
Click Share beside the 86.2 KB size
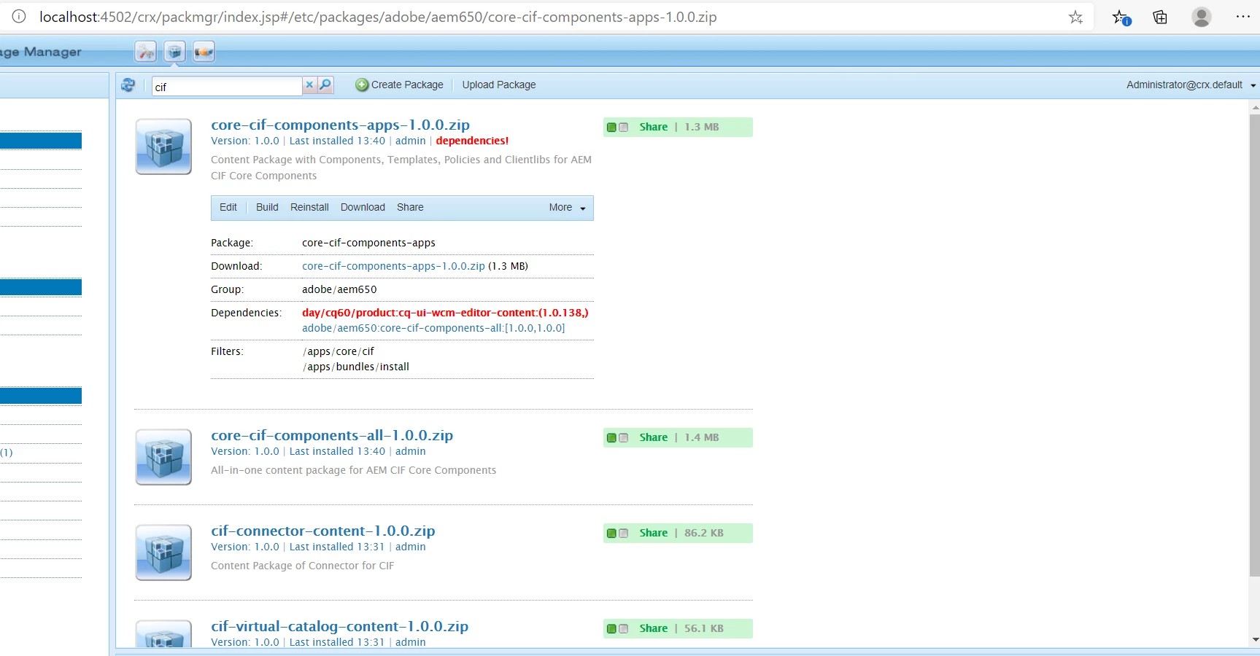tap(653, 533)
